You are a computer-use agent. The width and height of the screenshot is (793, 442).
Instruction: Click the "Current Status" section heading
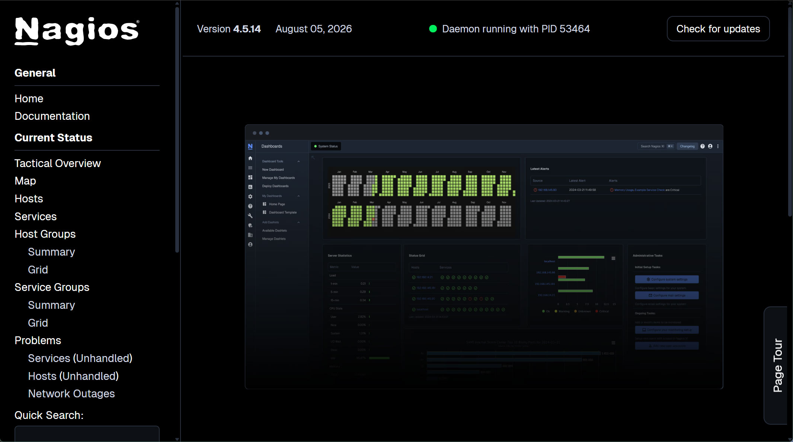[53, 138]
